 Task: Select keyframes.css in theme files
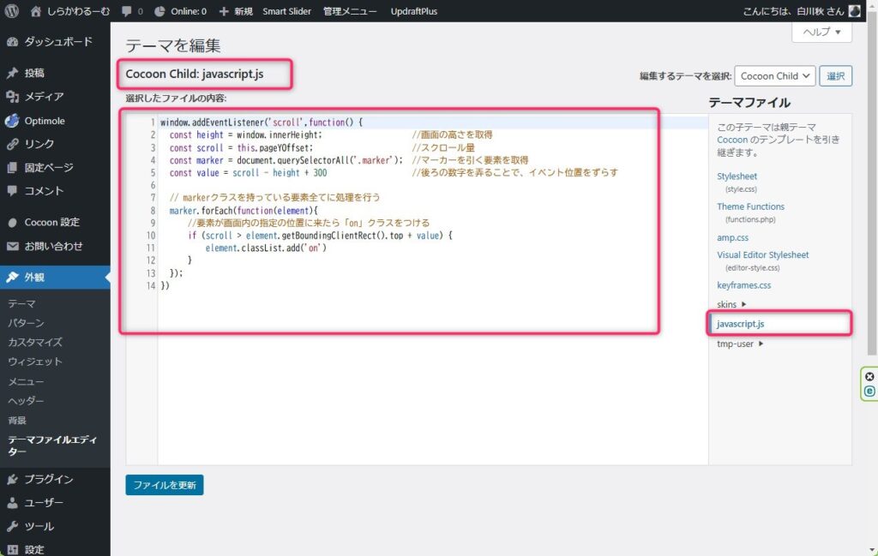coord(743,284)
